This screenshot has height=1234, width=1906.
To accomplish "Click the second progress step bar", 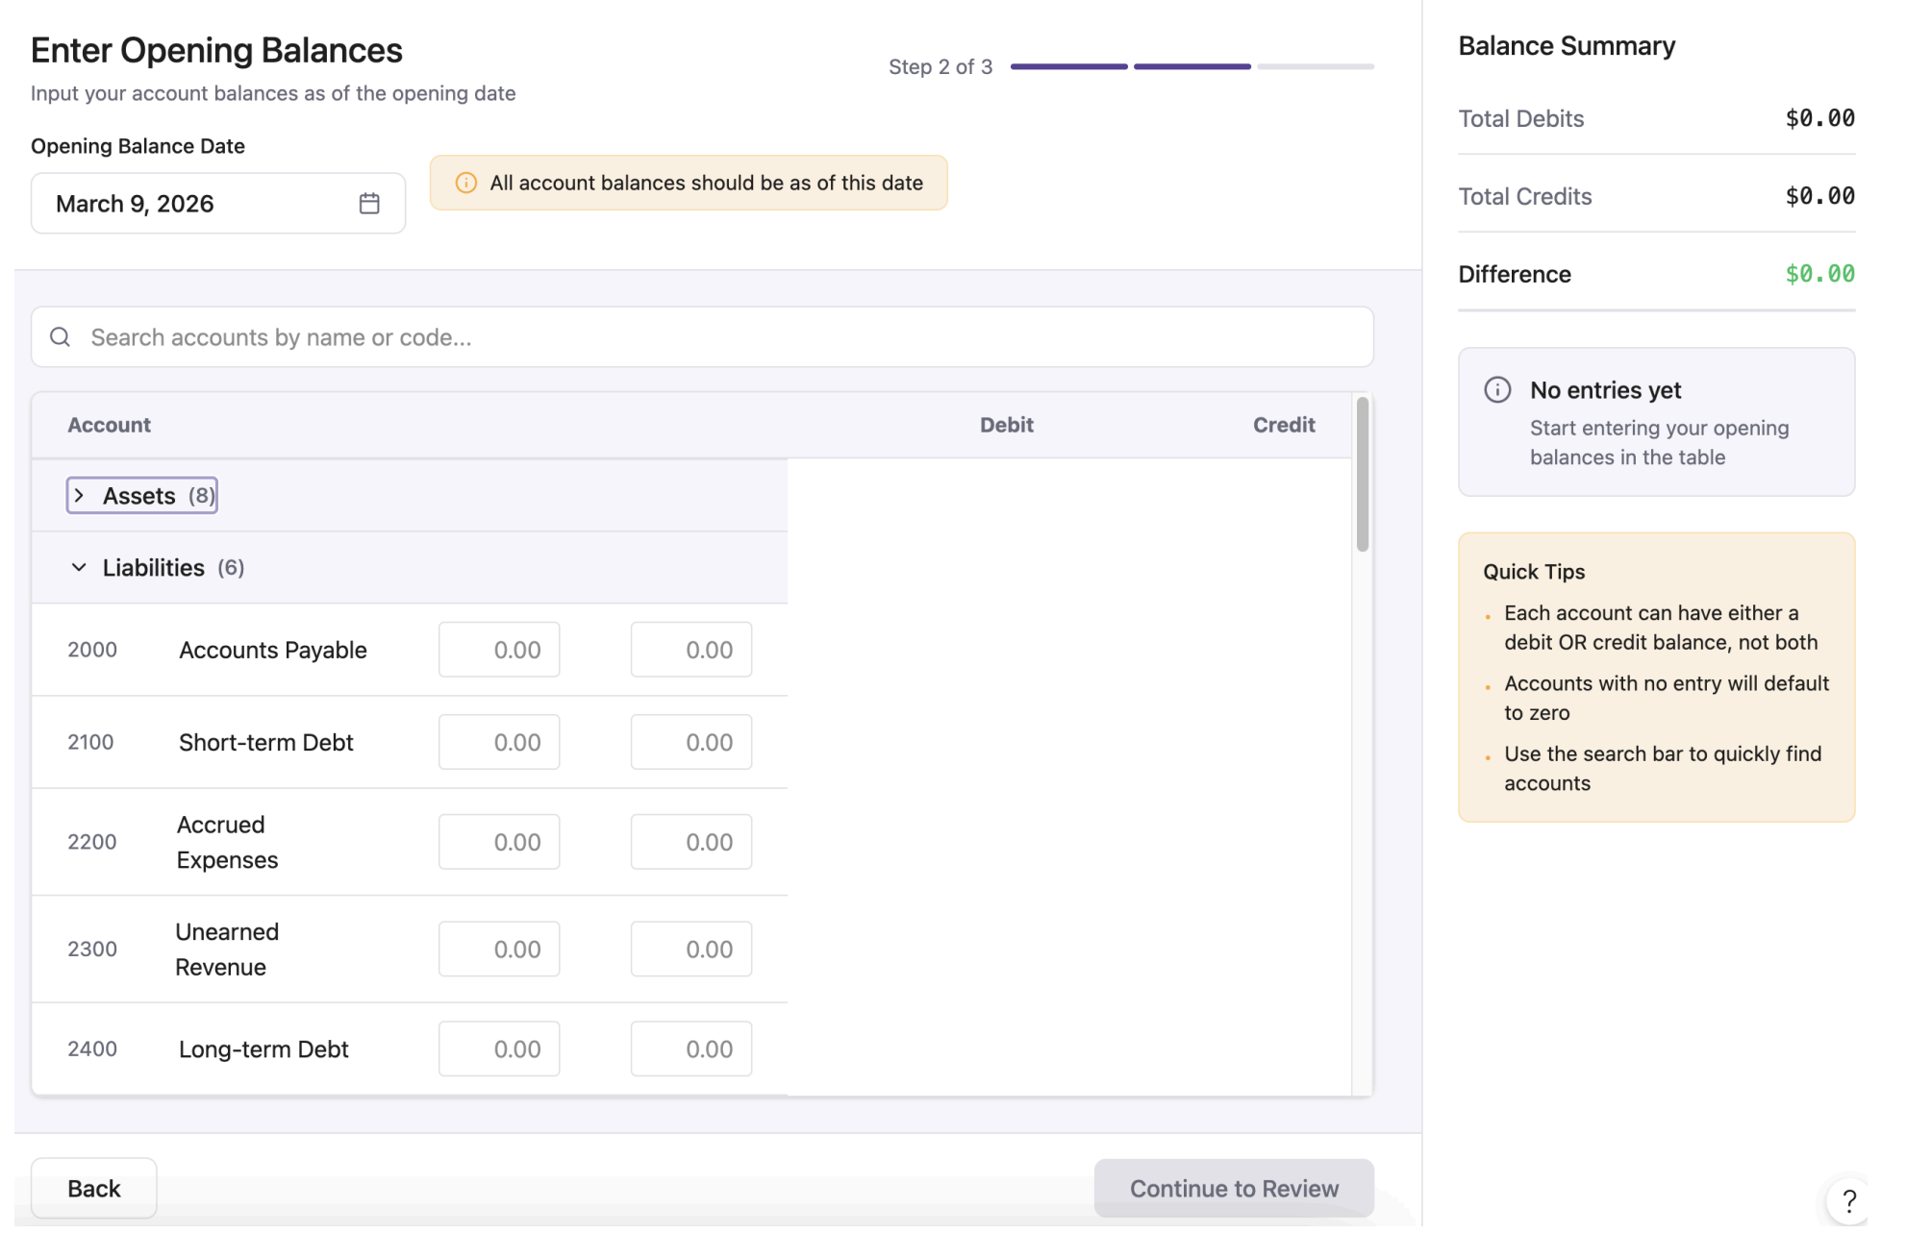I will click(x=1192, y=67).
